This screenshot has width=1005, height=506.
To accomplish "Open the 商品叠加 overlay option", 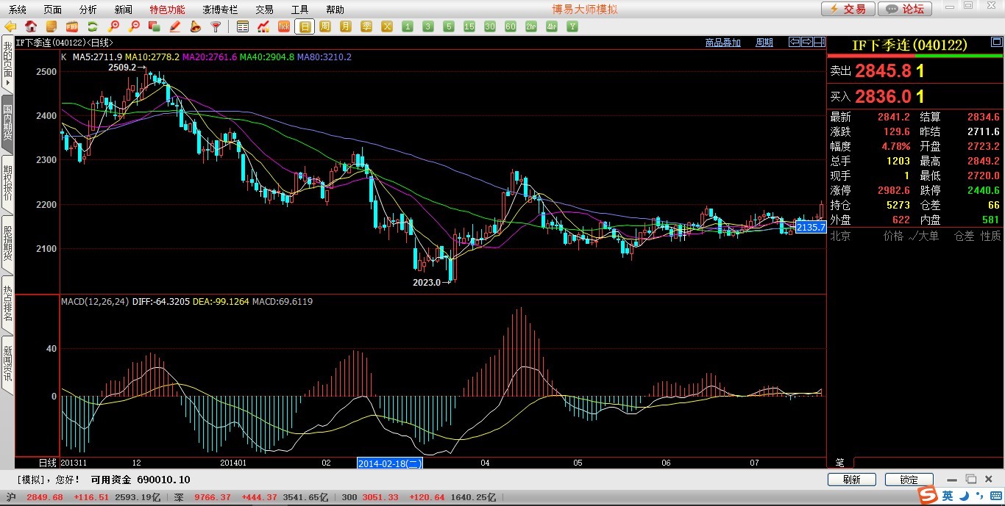I will 722,43.
